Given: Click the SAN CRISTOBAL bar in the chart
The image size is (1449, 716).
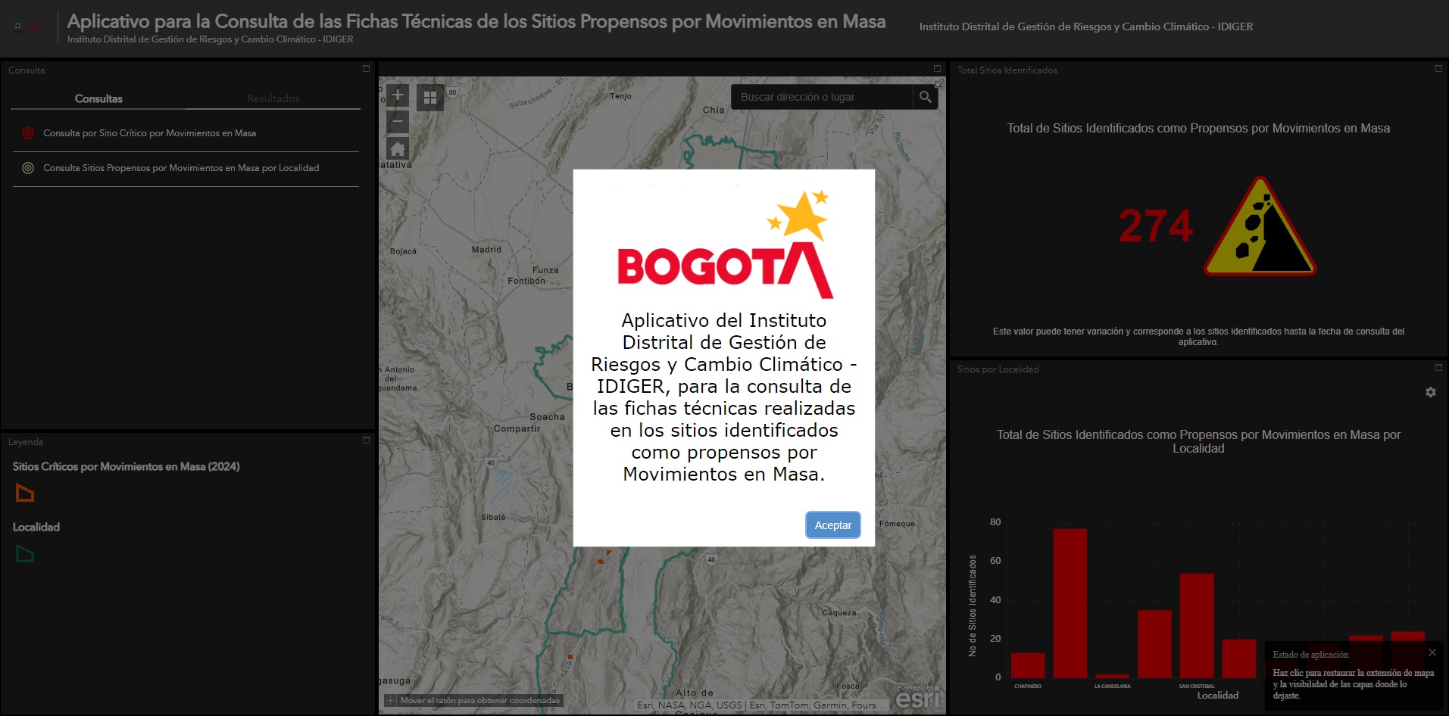Looking at the screenshot, I should (x=1197, y=626).
